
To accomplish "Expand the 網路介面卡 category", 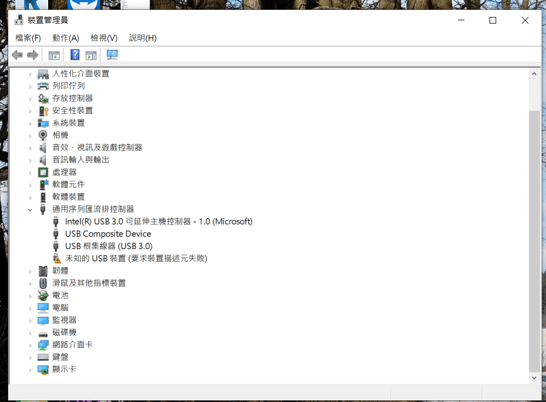I will tap(30, 345).
